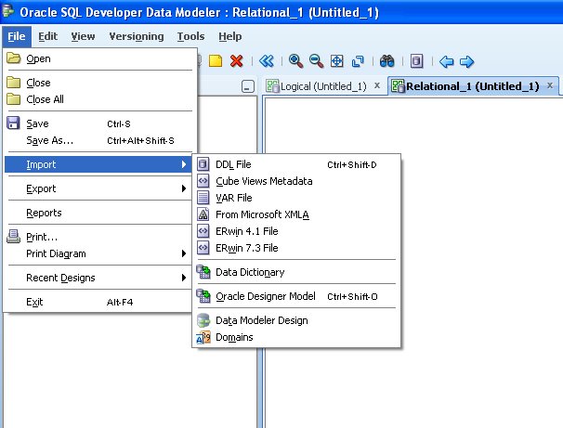Choose Domains import option
This screenshot has height=428, width=563.
click(x=296, y=337)
